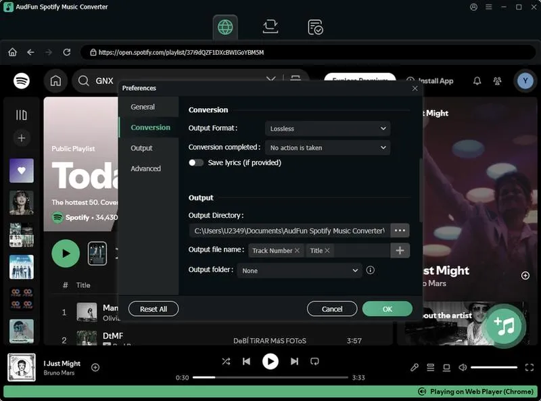The width and height of the screenshot is (541, 401).
Task: Seek in the song progress bar
Action: click(x=270, y=377)
